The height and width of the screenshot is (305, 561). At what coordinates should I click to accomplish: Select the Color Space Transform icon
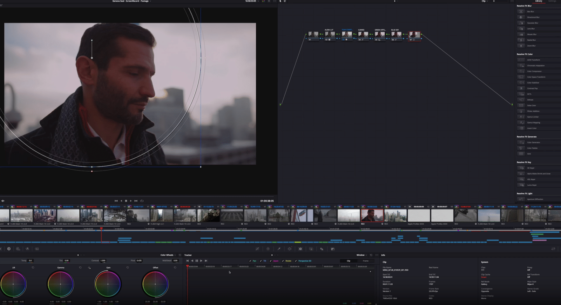coord(521,77)
